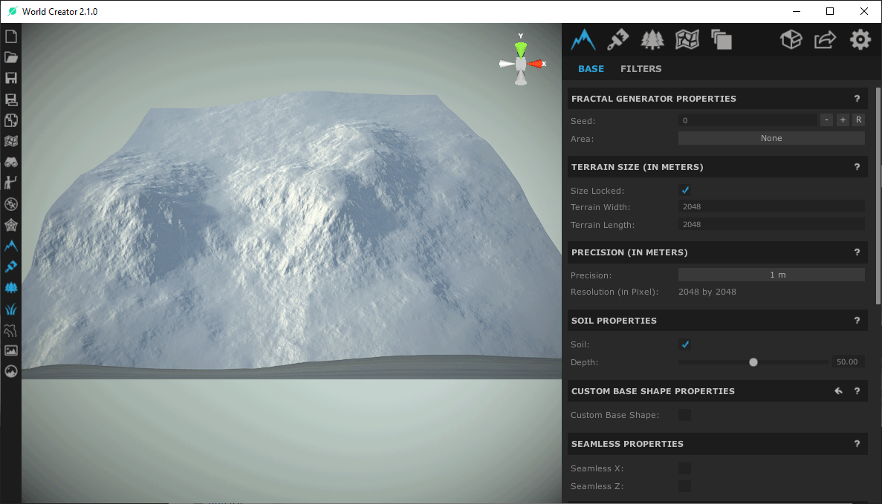
Task: Click the share export arrow icon
Action: coord(825,39)
